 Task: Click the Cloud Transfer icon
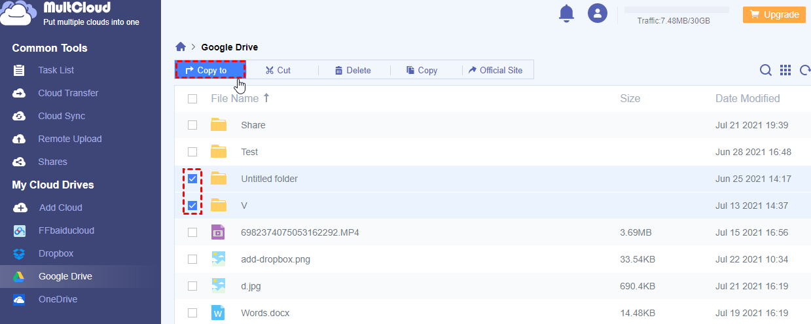coord(19,93)
